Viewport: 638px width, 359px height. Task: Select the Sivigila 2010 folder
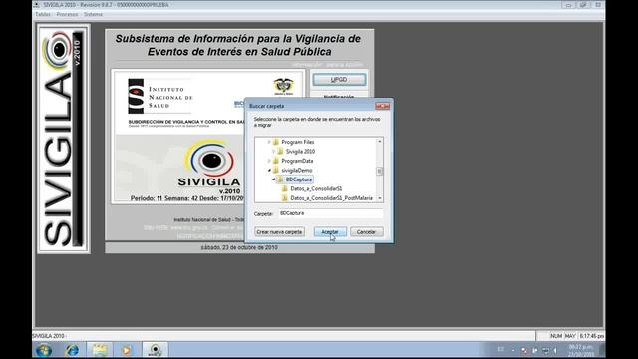300,151
